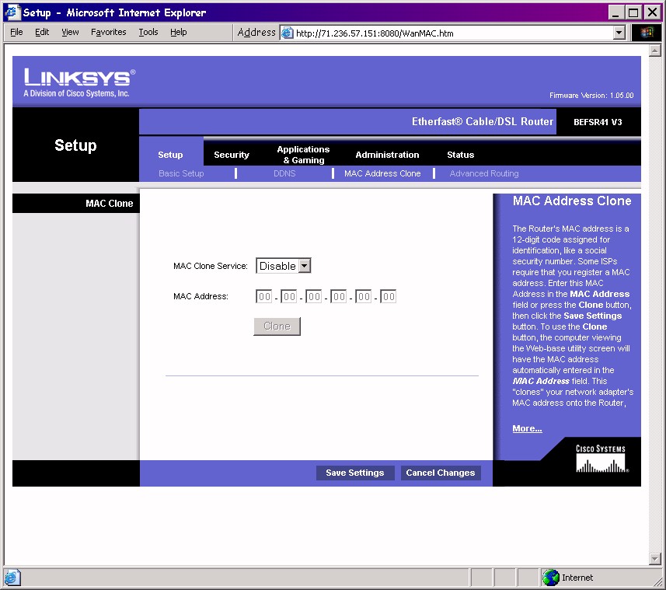Click the fifth MAC address octet field
The width and height of the screenshot is (666, 590).
(x=363, y=296)
